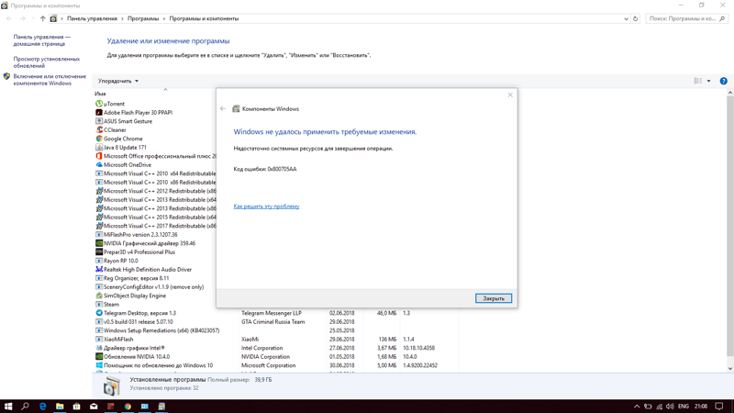The height and width of the screenshot is (413, 734).
Task: Click the Adobe Flash Player icon
Action: 99,112
